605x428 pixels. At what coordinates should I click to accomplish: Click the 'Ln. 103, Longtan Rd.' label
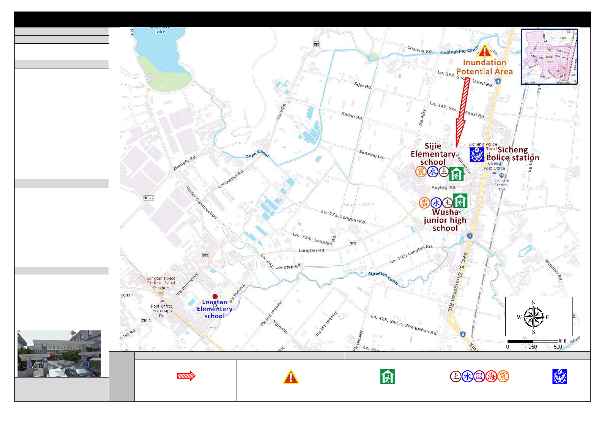point(411,254)
